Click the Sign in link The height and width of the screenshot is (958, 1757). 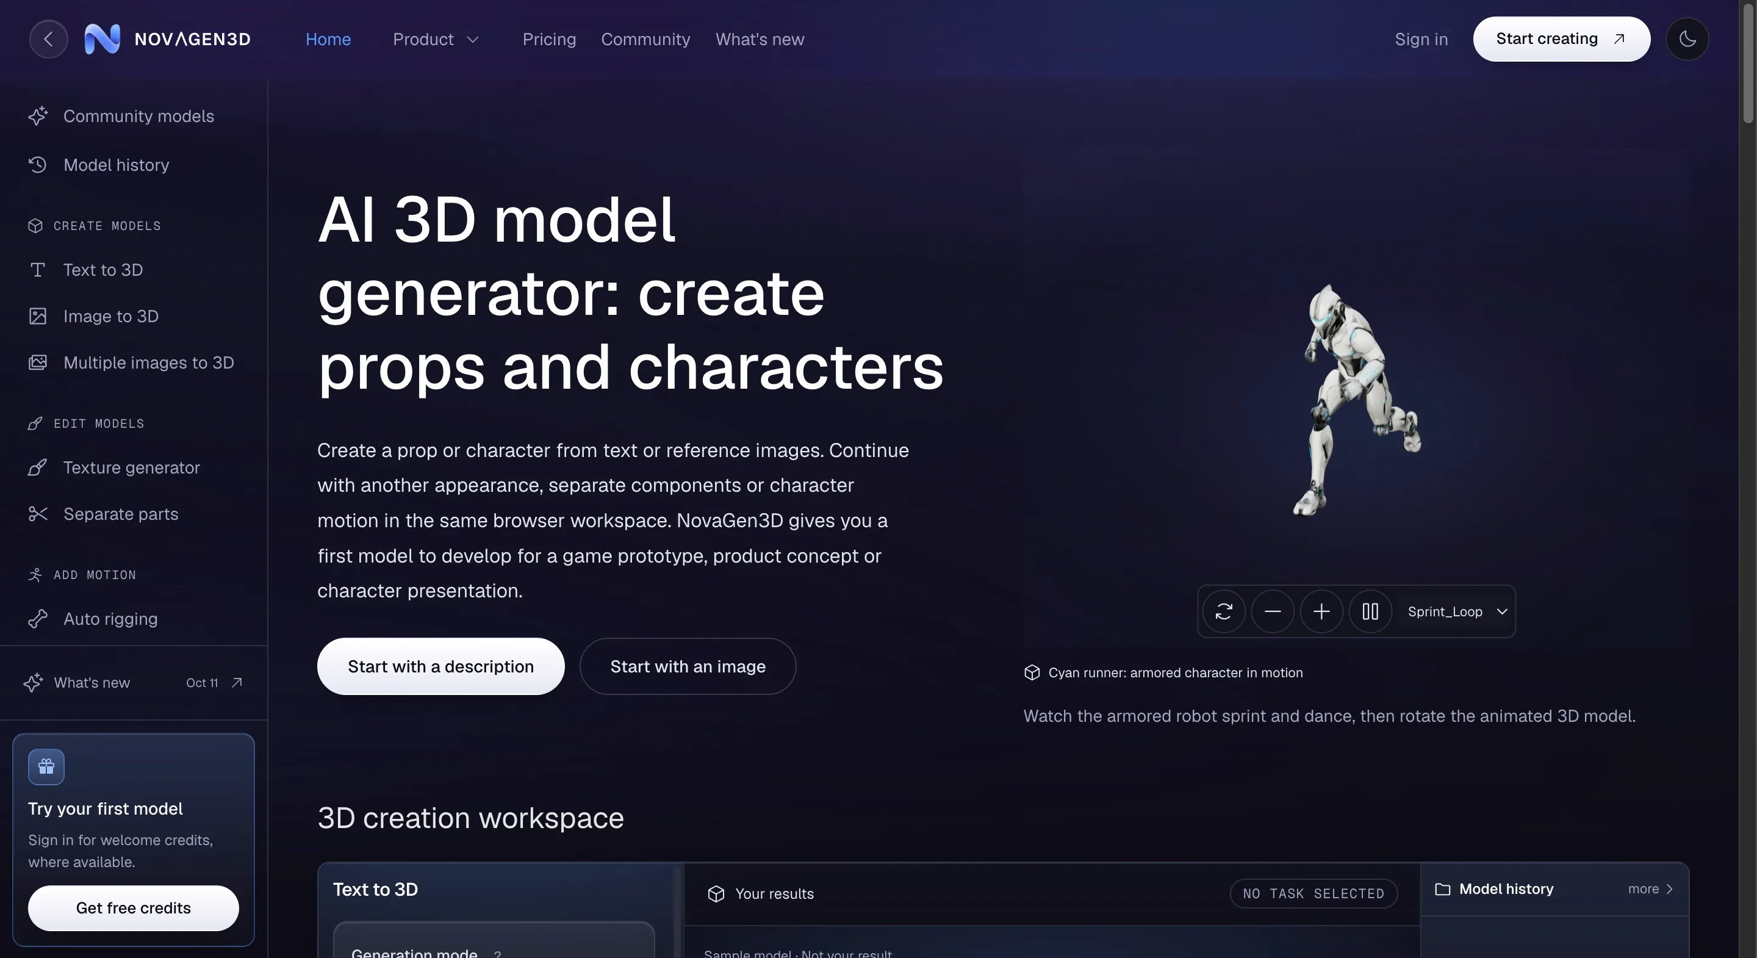point(1421,39)
